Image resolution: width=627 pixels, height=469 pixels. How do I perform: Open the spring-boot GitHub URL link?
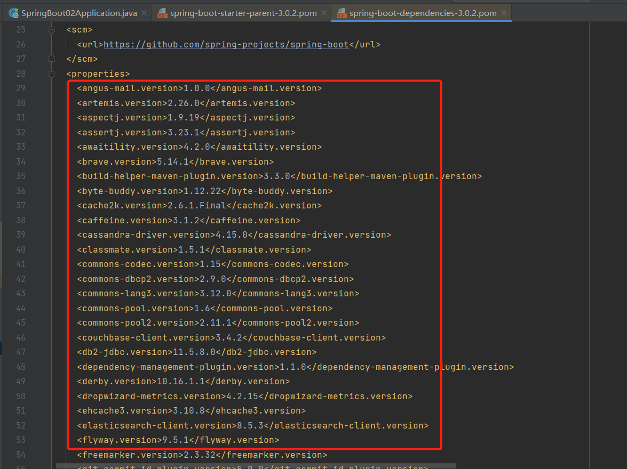coord(226,44)
